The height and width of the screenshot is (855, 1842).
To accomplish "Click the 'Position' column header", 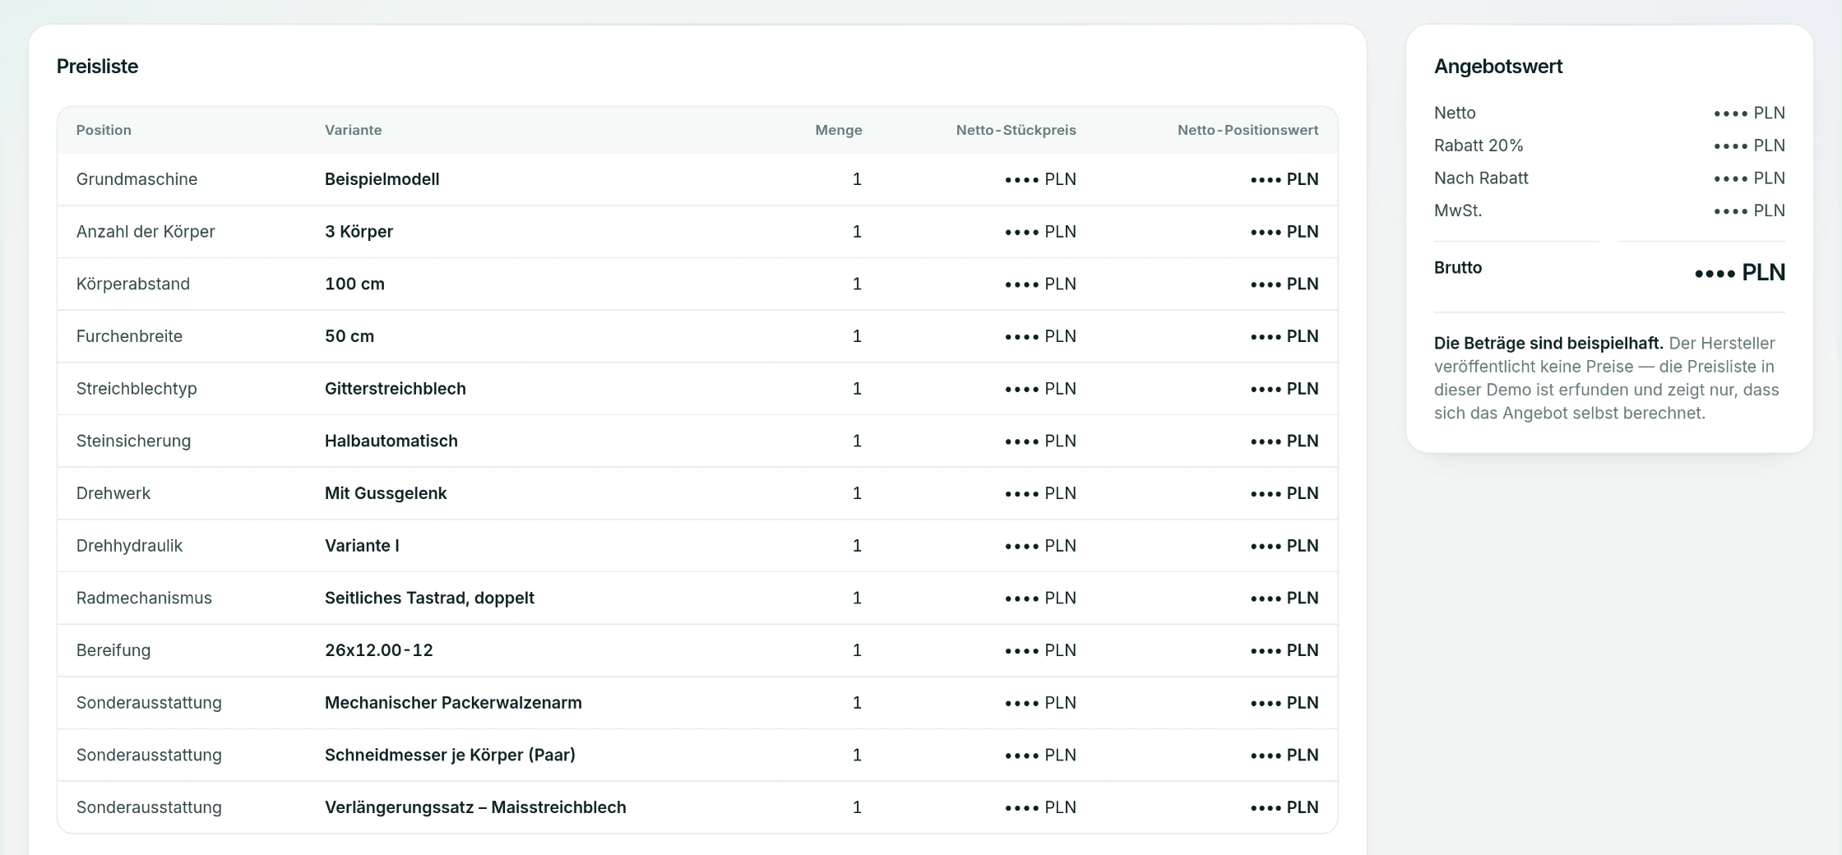I will click(104, 130).
